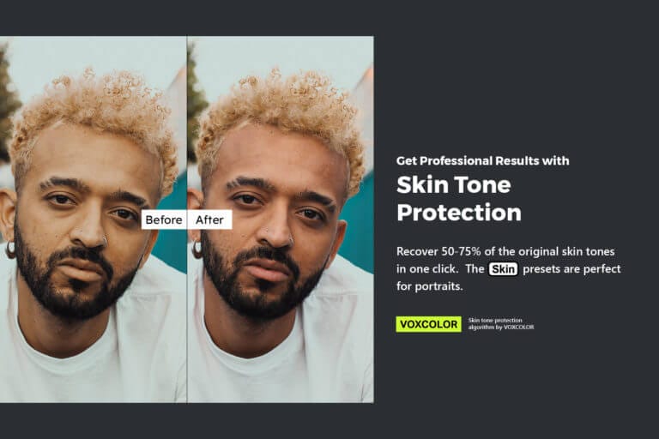
Task: Select the Get Professional Results with subtitle
Action: (x=482, y=161)
